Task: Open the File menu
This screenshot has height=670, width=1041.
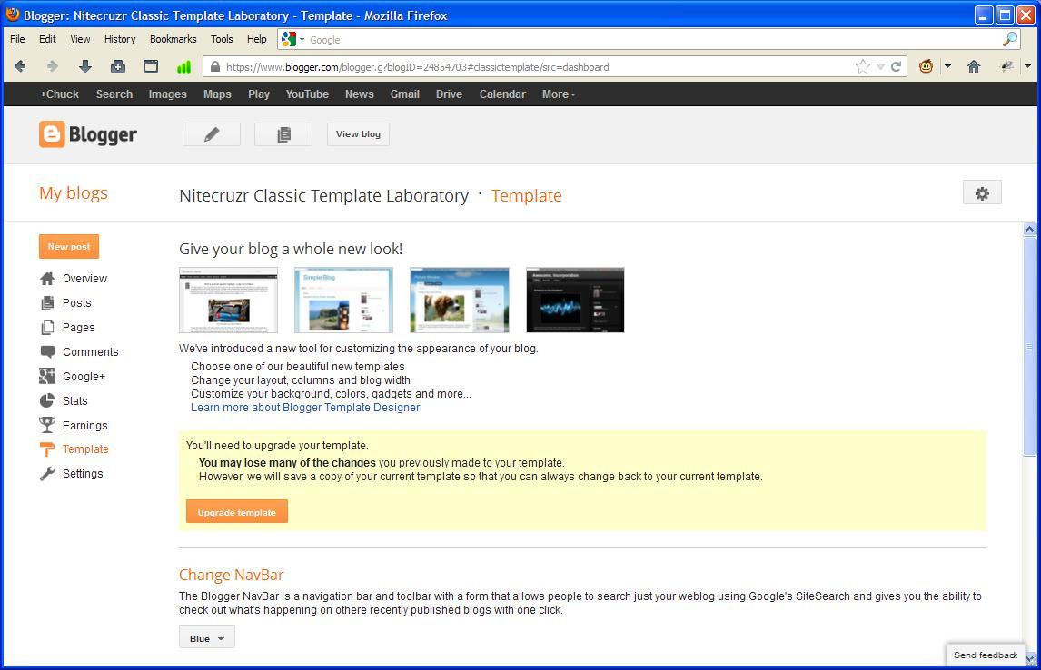Action: point(17,39)
